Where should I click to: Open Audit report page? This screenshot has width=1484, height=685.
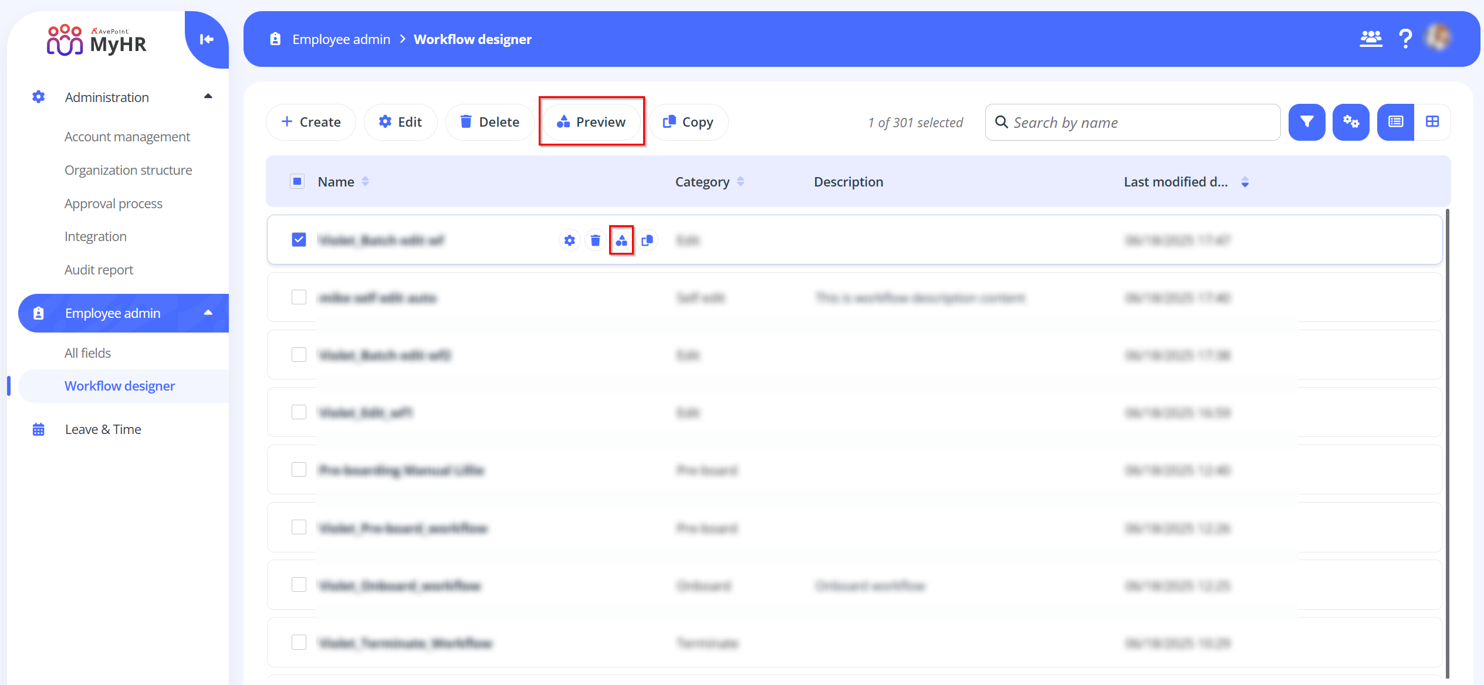[x=99, y=270]
